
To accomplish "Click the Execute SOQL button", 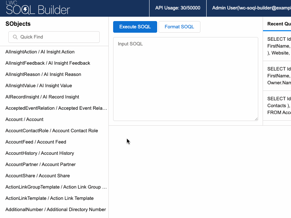I will point(135,27).
